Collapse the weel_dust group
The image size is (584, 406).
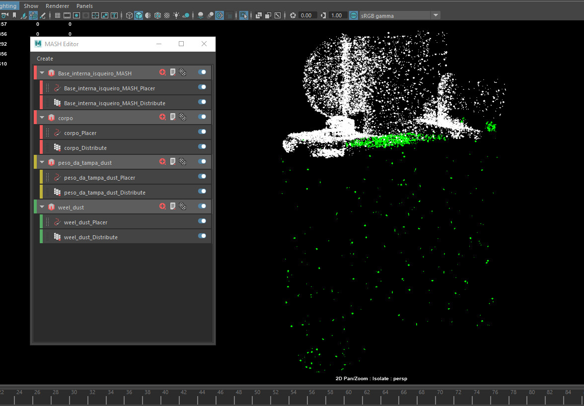pyautogui.click(x=41, y=206)
